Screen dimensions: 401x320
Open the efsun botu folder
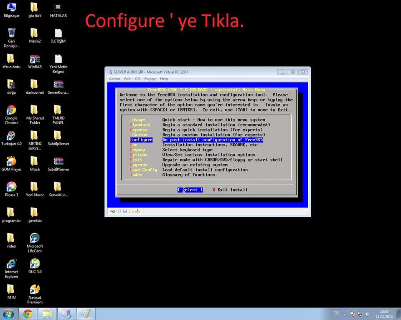click(12, 62)
